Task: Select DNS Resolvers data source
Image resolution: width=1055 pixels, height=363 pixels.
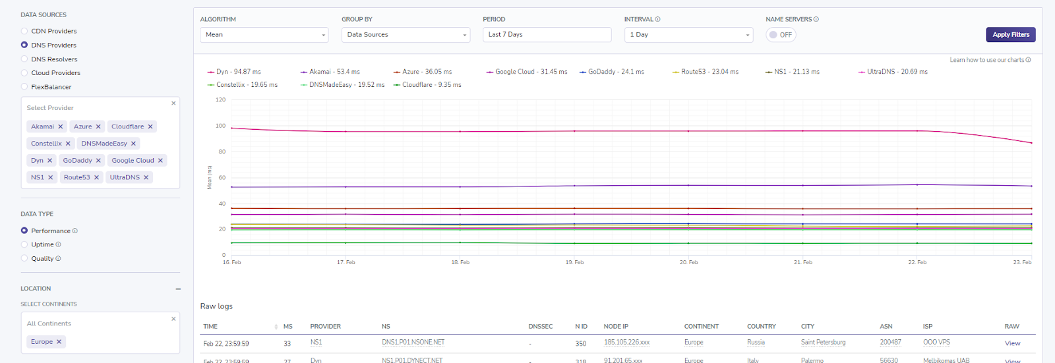Action: point(24,59)
